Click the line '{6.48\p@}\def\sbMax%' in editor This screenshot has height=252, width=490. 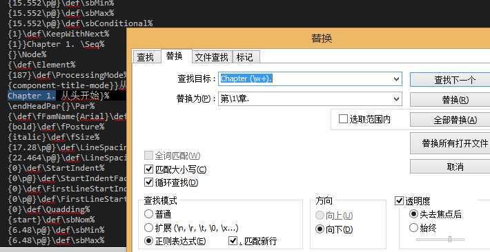click(x=56, y=240)
